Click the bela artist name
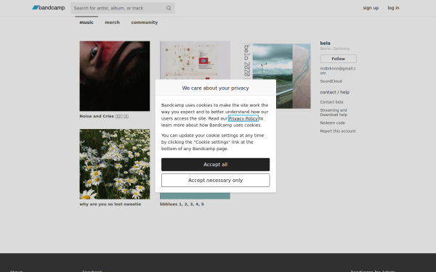The width and height of the screenshot is (436, 272). (325, 43)
